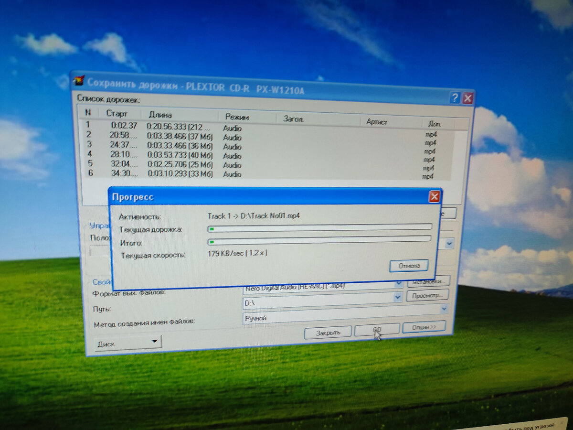Click the Просмотр... browse button
This screenshot has width=573, height=430.
coord(427,296)
